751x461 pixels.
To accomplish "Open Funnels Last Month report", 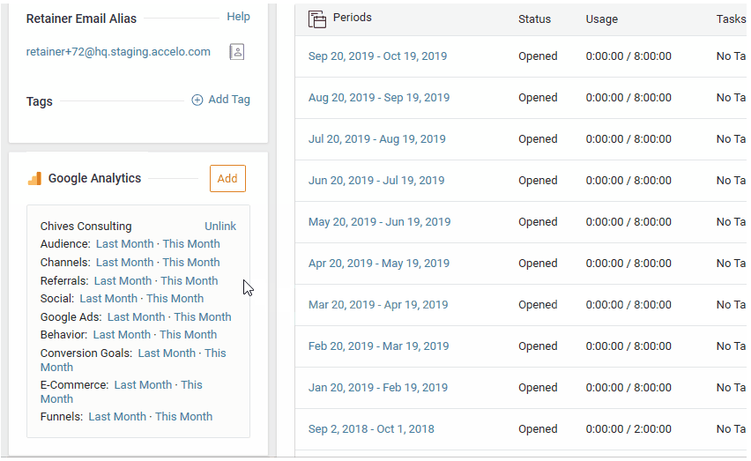I will click(x=117, y=417).
